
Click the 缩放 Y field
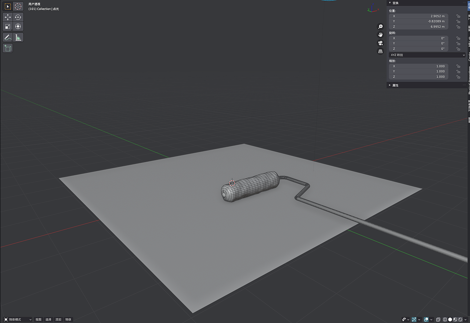(x=419, y=72)
